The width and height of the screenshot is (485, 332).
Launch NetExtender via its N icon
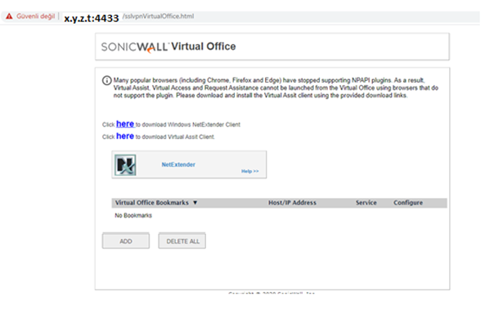(x=125, y=165)
